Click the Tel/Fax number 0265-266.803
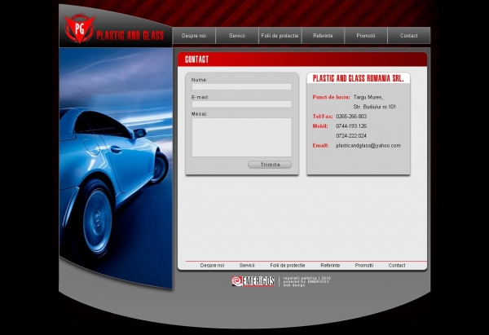The image size is (489, 335). tap(351, 117)
